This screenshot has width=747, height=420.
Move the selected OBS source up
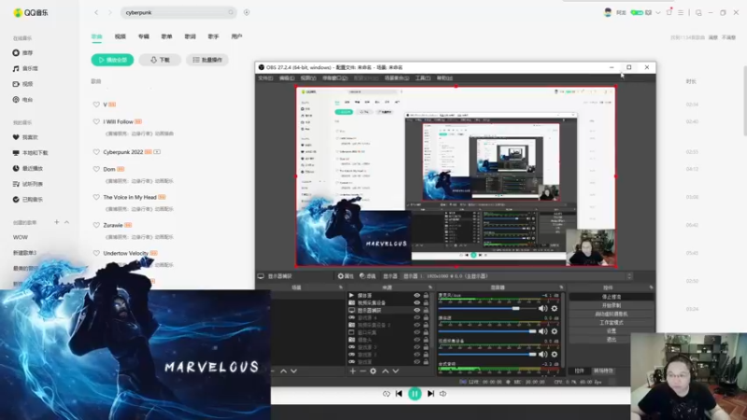coord(386,371)
